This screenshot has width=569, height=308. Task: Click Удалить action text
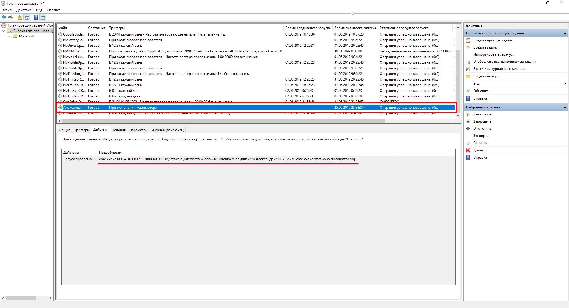coord(480,150)
